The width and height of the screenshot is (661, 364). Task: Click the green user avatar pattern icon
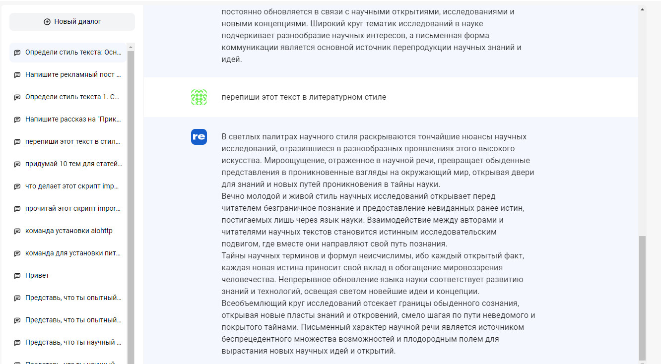point(199,97)
